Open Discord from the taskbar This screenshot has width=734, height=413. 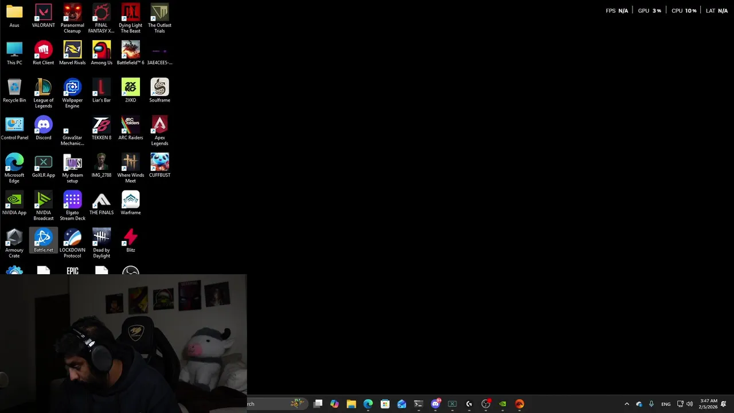(x=436, y=404)
